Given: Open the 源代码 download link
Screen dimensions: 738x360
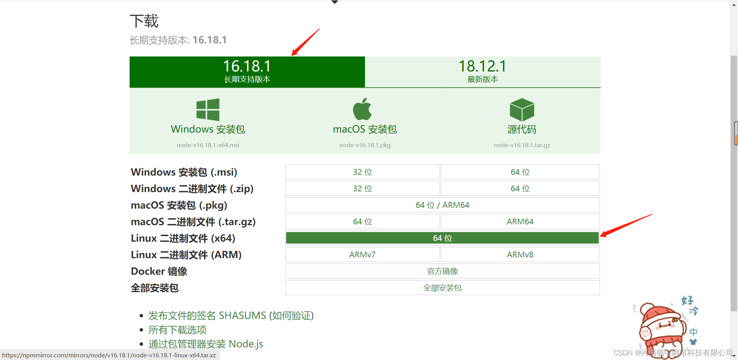Looking at the screenshot, I should [522, 129].
